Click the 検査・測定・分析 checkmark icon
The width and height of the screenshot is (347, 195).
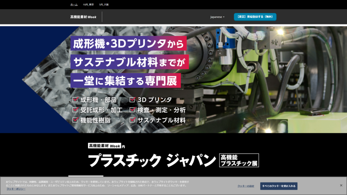coord(132,110)
